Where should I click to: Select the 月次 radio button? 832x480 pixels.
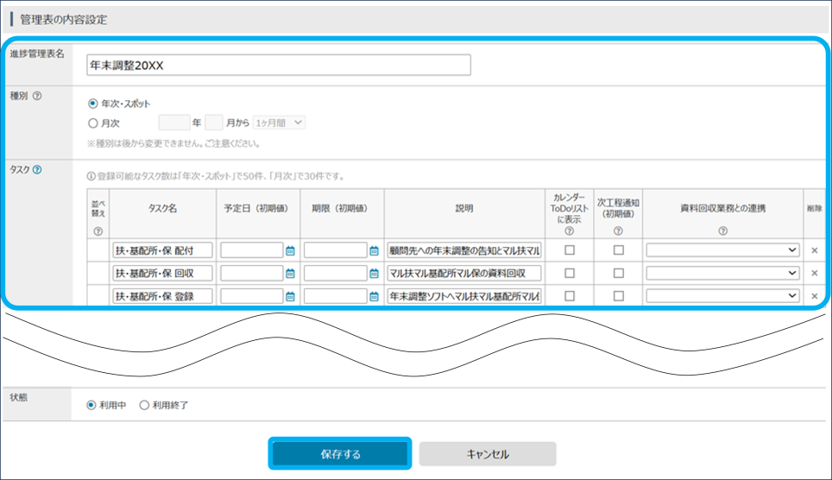coord(93,123)
